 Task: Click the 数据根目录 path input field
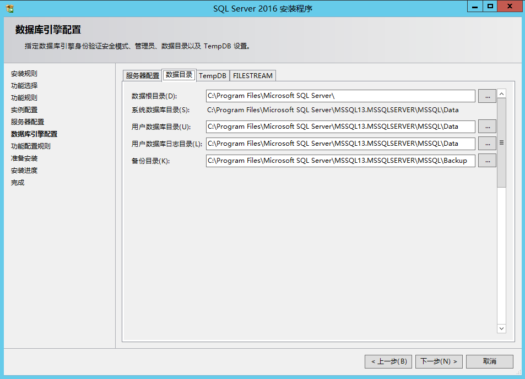340,96
